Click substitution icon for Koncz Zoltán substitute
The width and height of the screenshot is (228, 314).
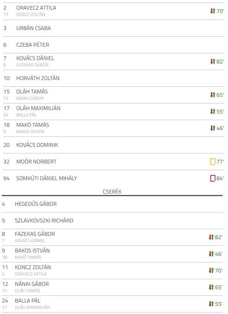pos(211,271)
